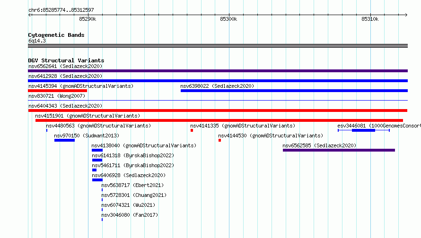Open the nsv830721 (Wong2007) variant label

pyautogui.click(x=57, y=96)
